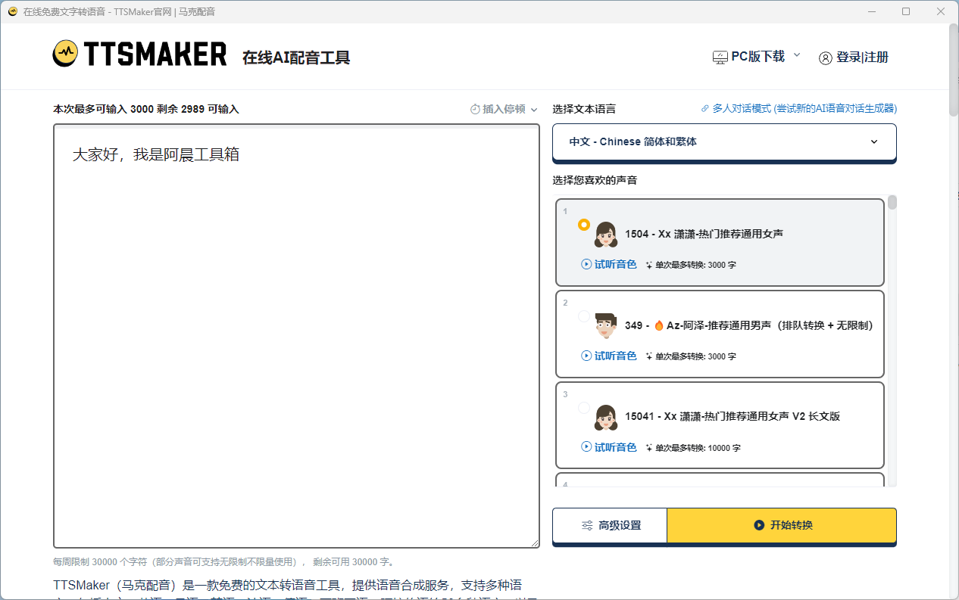Play the preview icon for voice 1504

coord(586,264)
